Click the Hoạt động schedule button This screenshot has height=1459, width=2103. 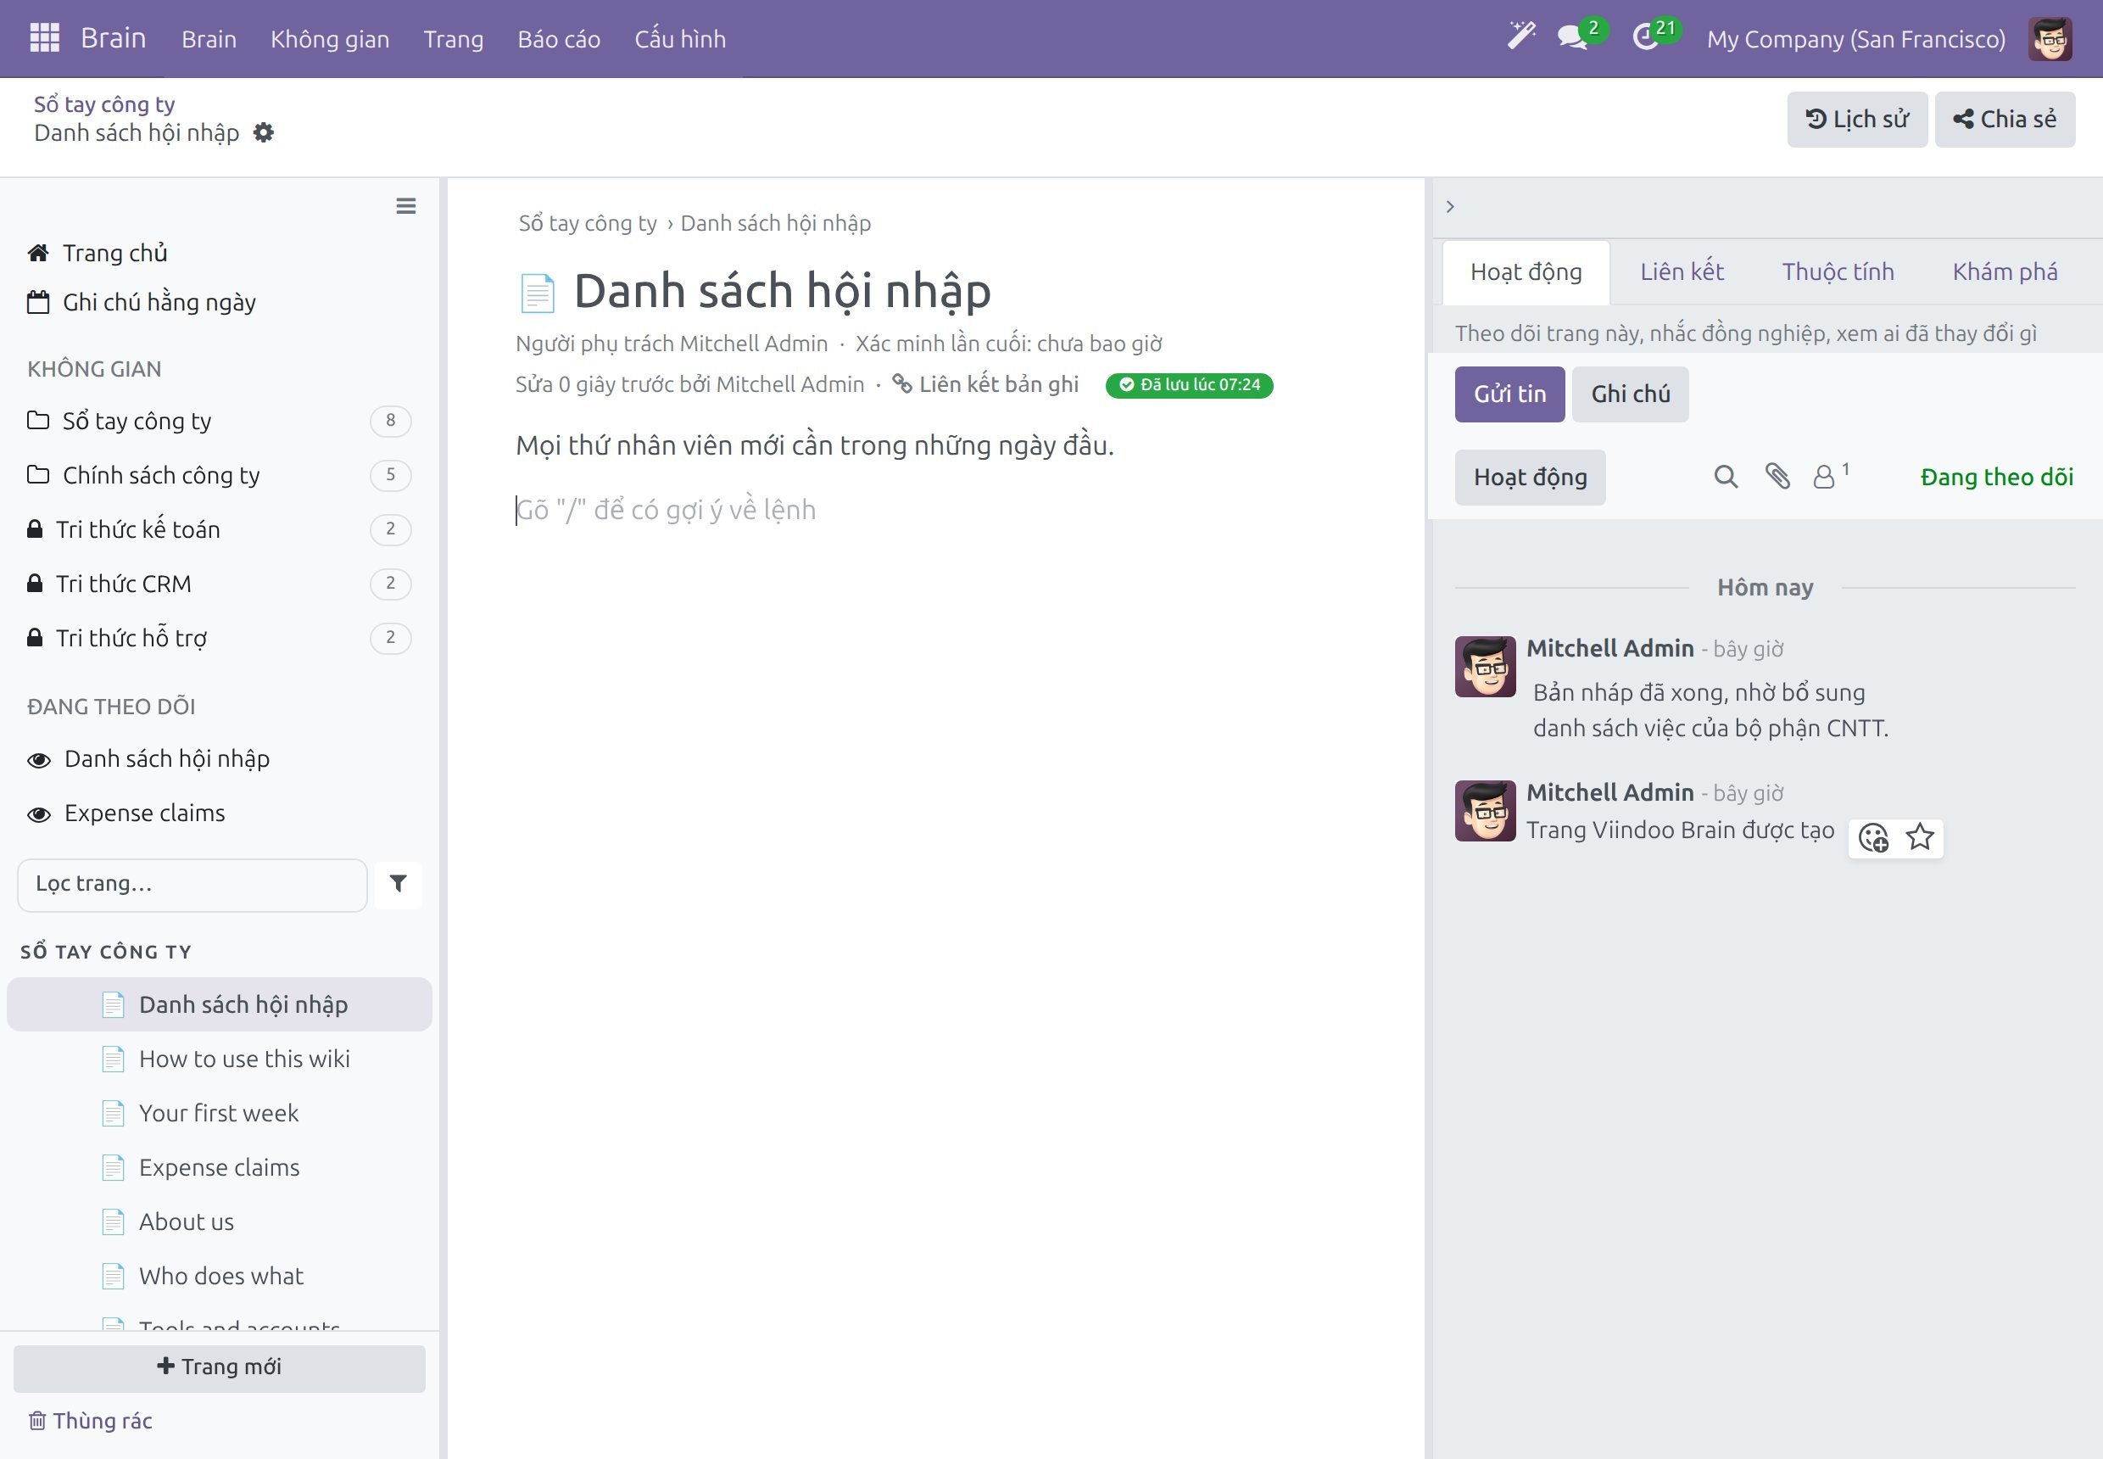[1530, 478]
